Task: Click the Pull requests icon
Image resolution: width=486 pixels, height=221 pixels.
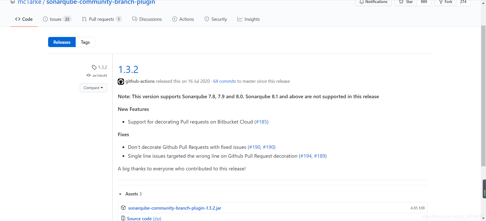Action: click(x=84, y=19)
